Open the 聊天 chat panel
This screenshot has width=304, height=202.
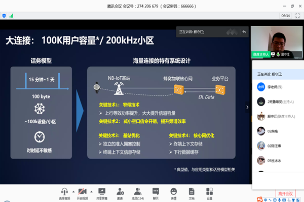[x=156, y=191]
